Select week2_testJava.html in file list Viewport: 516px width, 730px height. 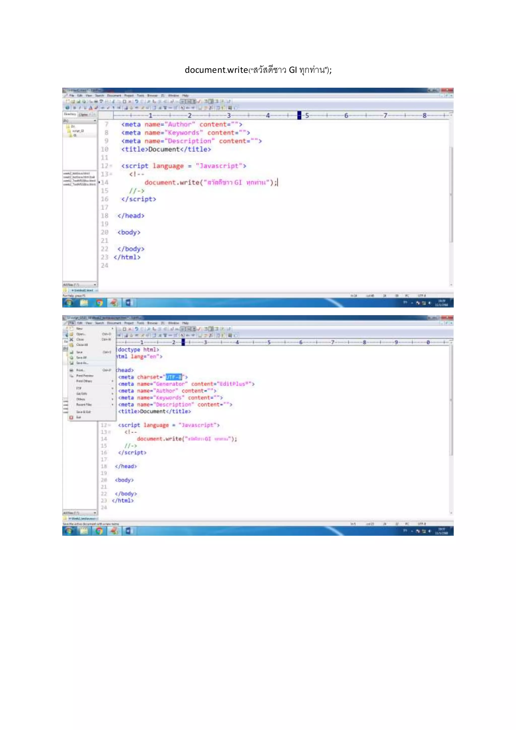pyautogui.click(x=76, y=174)
